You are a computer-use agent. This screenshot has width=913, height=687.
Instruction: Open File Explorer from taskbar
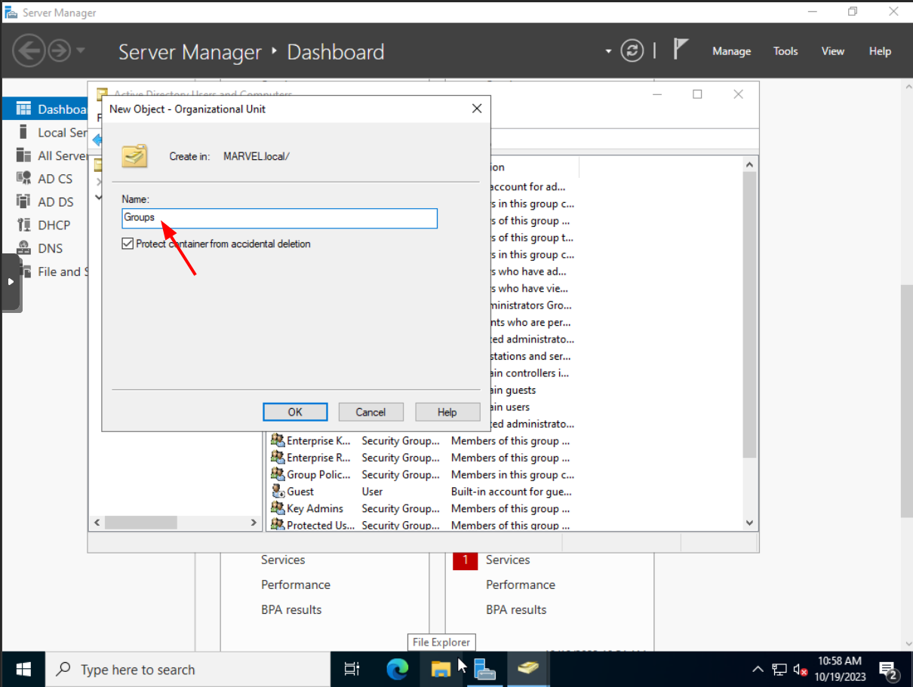click(441, 669)
